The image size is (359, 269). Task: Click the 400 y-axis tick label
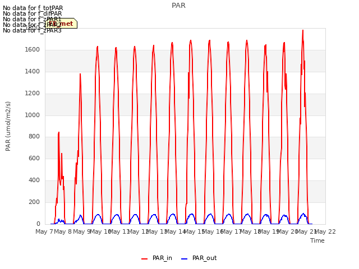click(x=34, y=180)
